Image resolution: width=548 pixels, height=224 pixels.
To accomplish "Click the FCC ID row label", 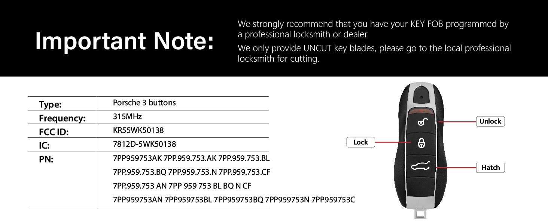I will click(54, 132).
